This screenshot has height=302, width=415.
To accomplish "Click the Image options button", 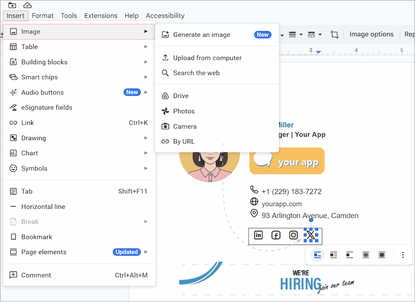I will [371, 34].
